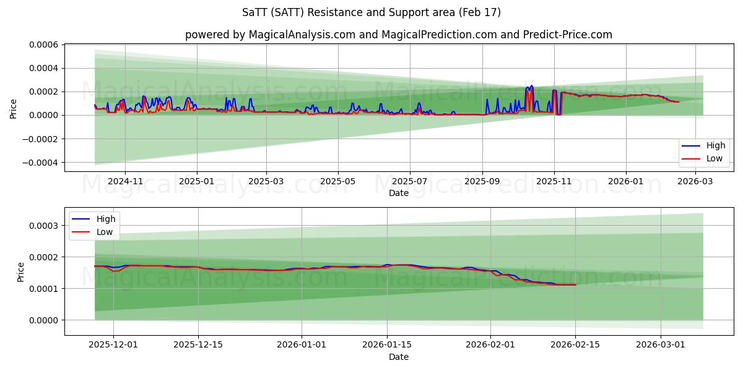Click the '2025-05' x-axis tick label
This screenshot has width=743, height=371.
coord(338,182)
